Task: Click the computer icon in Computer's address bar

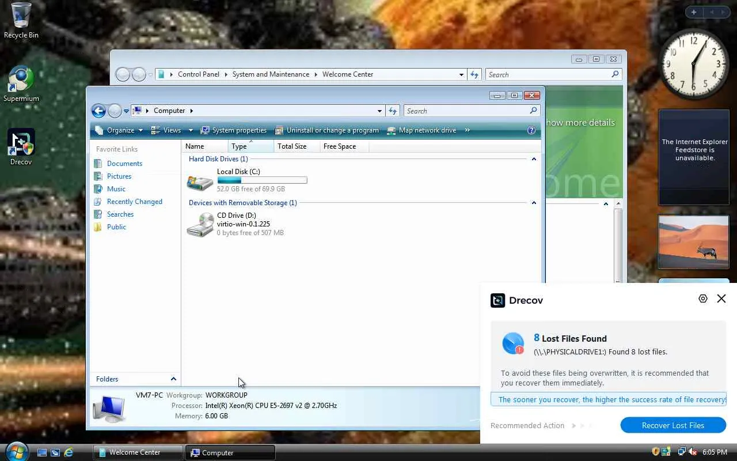Action: pos(138,111)
